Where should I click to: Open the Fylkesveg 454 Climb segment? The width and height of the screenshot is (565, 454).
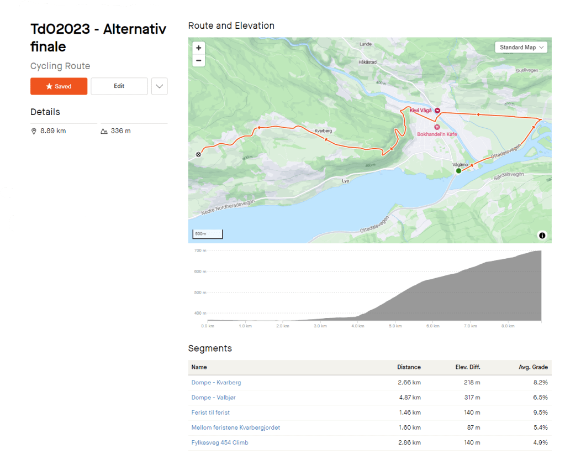220,442
